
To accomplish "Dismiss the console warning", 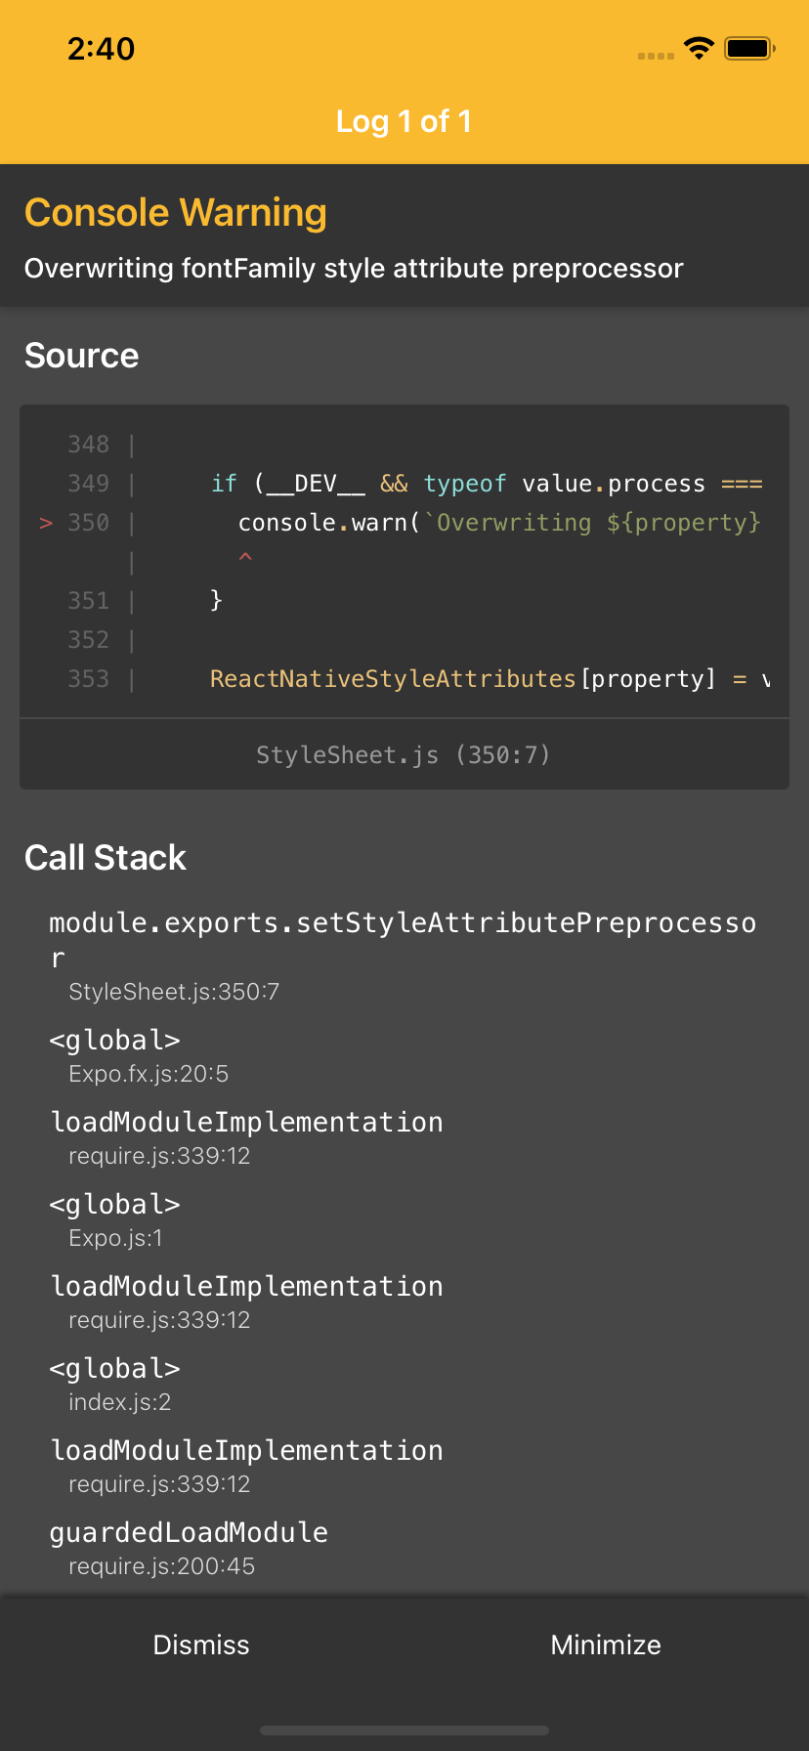I will 201,1644.
